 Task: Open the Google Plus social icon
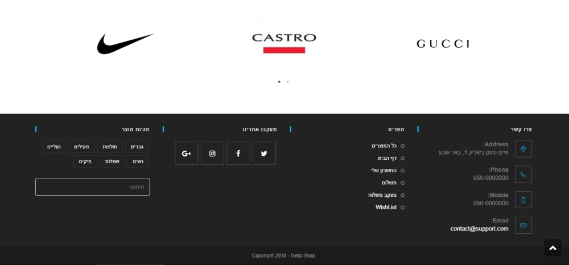(x=187, y=154)
